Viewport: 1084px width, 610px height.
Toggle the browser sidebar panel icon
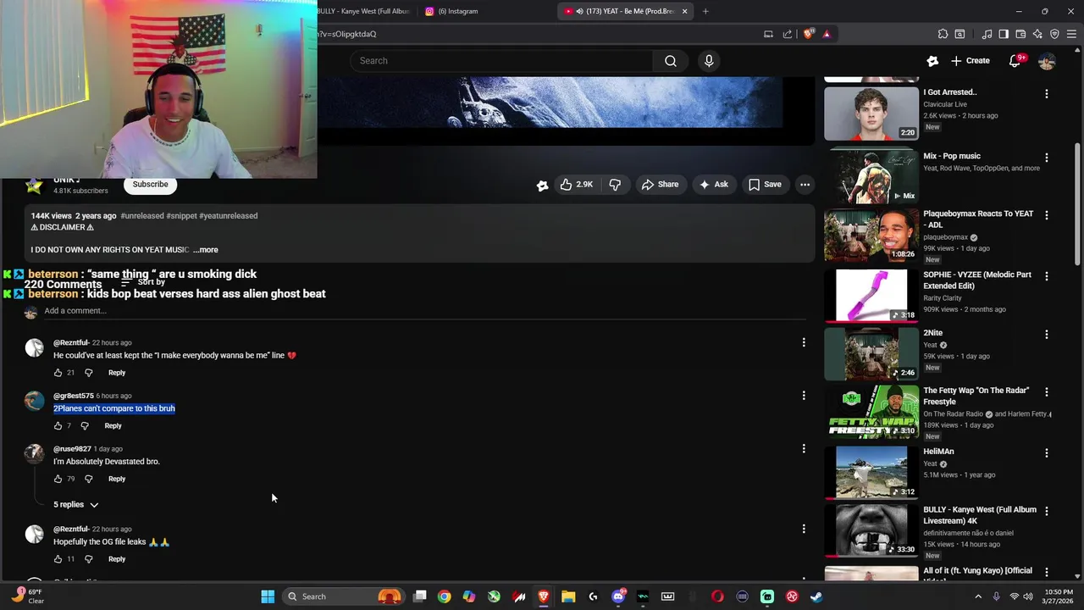point(1004,34)
